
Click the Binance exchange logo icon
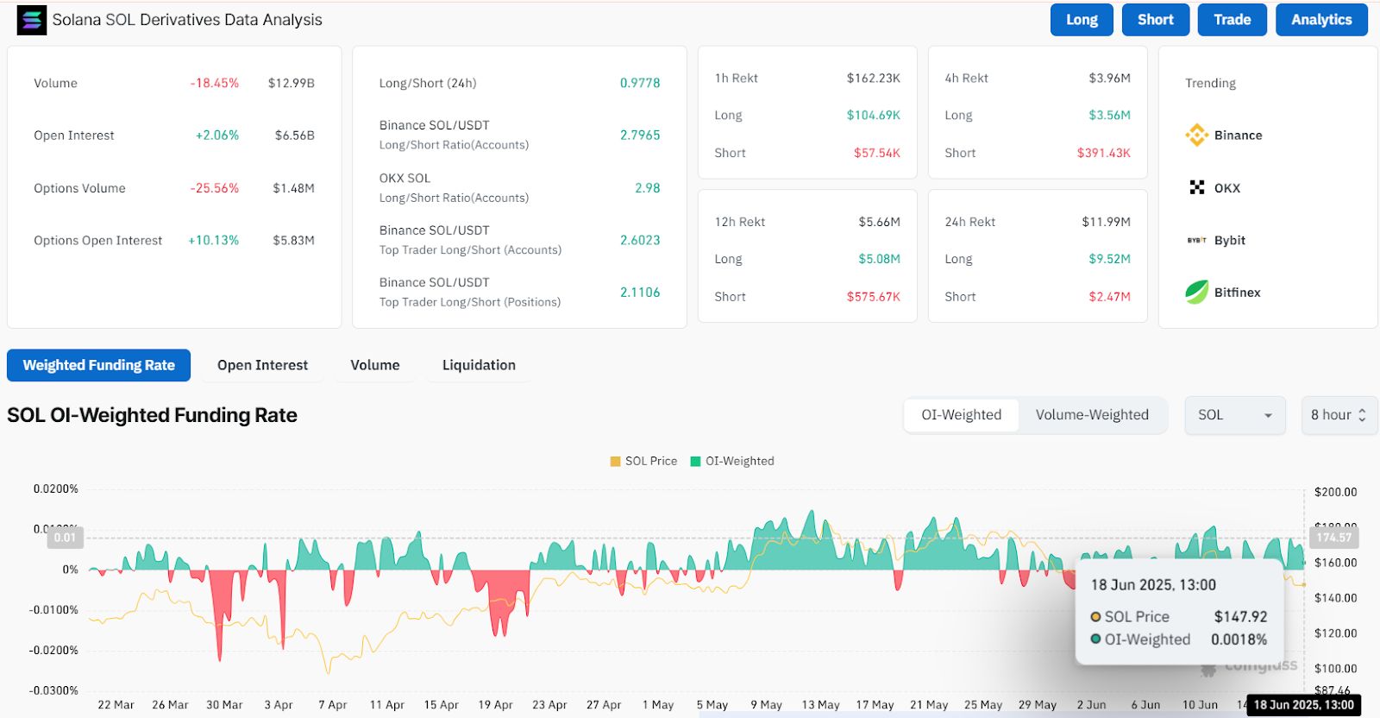1196,135
